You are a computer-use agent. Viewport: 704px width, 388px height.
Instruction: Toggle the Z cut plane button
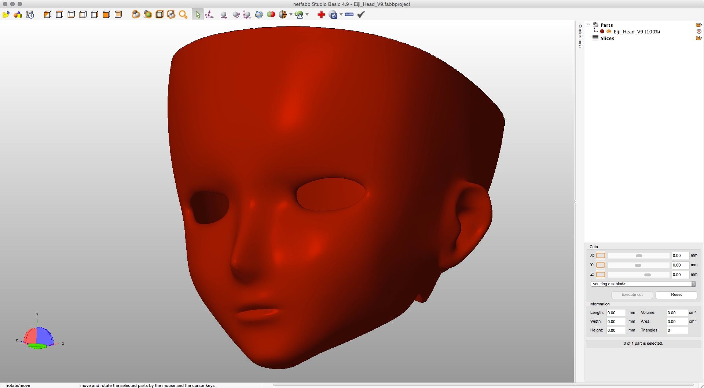tap(600, 275)
